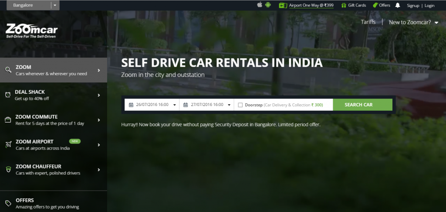This screenshot has height=212, width=446.
Task: Open the Bangalore city dropdown arrow
Action: pyautogui.click(x=55, y=5)
